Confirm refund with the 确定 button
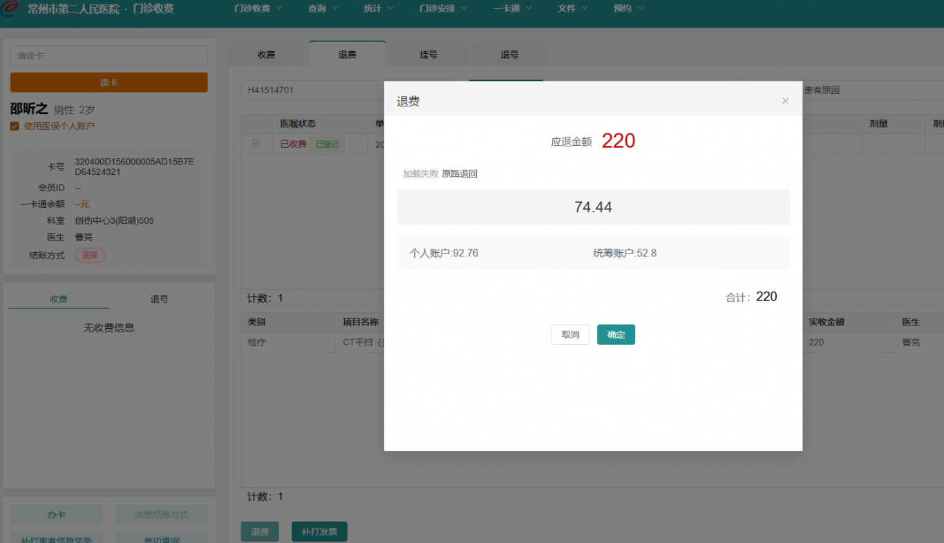 coord(616,334)
